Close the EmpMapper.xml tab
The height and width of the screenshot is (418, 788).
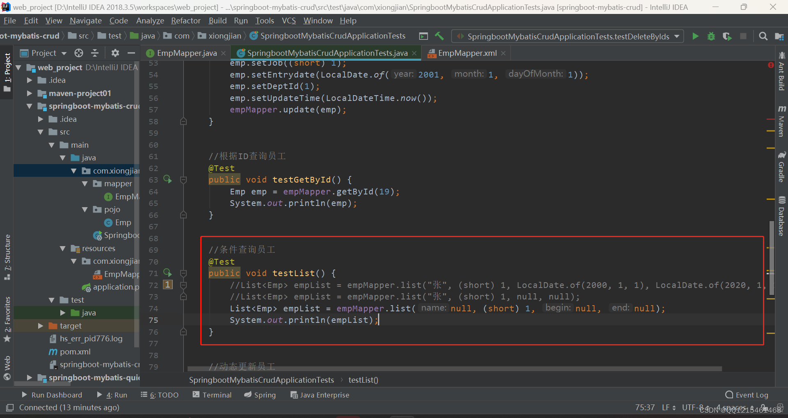pyautogui.click(x=503, y=53)
